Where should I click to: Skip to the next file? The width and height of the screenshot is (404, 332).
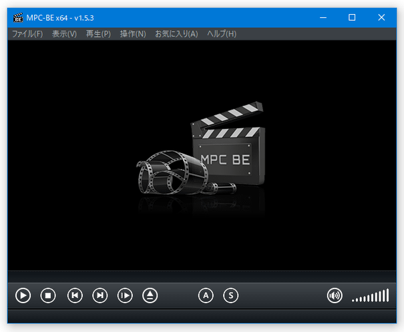point(99,295)
